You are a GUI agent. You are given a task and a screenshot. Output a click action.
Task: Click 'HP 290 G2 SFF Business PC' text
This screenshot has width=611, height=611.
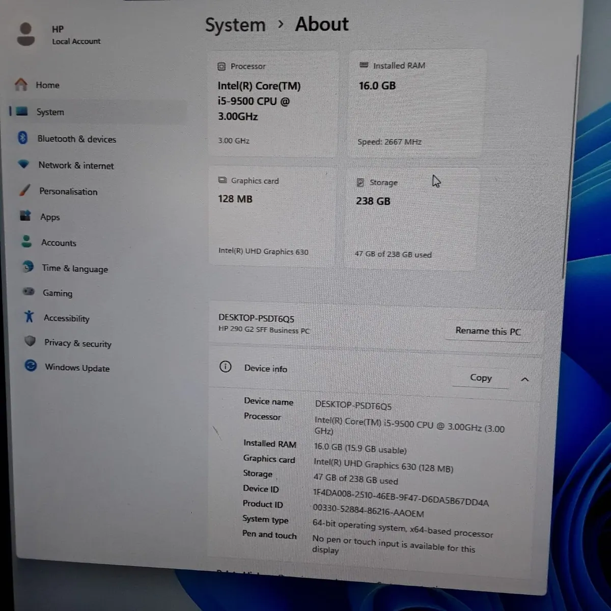click(264, 329)
